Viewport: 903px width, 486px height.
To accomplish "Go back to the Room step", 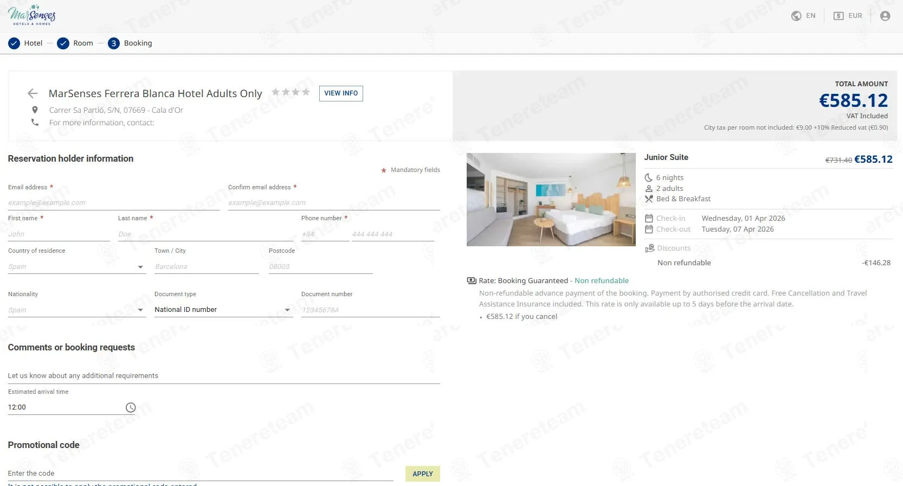I will point(75,43).
